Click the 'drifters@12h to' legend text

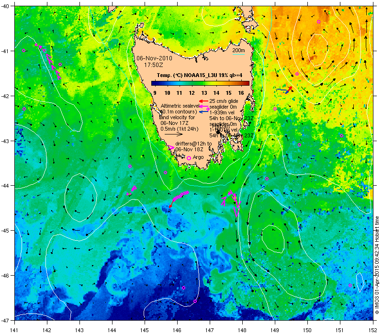pyautogui.click(x=193, y=144)
